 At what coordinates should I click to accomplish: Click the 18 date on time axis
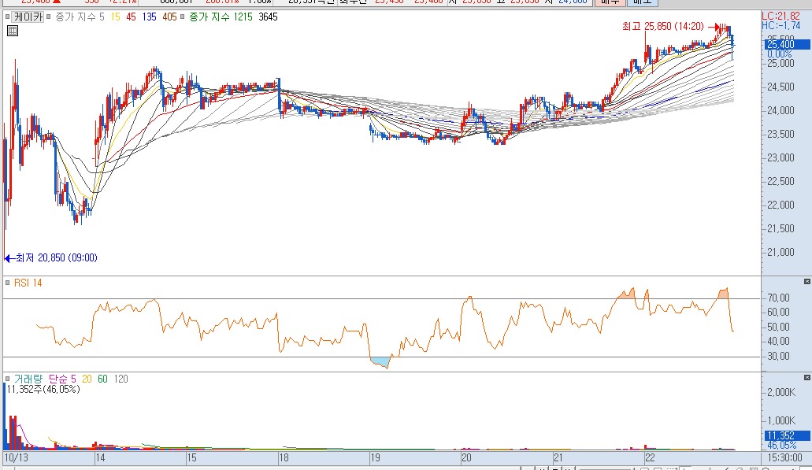284,457
